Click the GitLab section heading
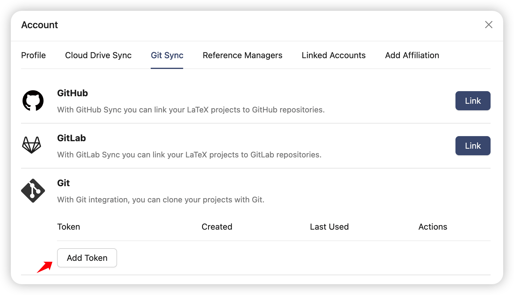Screen dimensions: 514x295 71,138
